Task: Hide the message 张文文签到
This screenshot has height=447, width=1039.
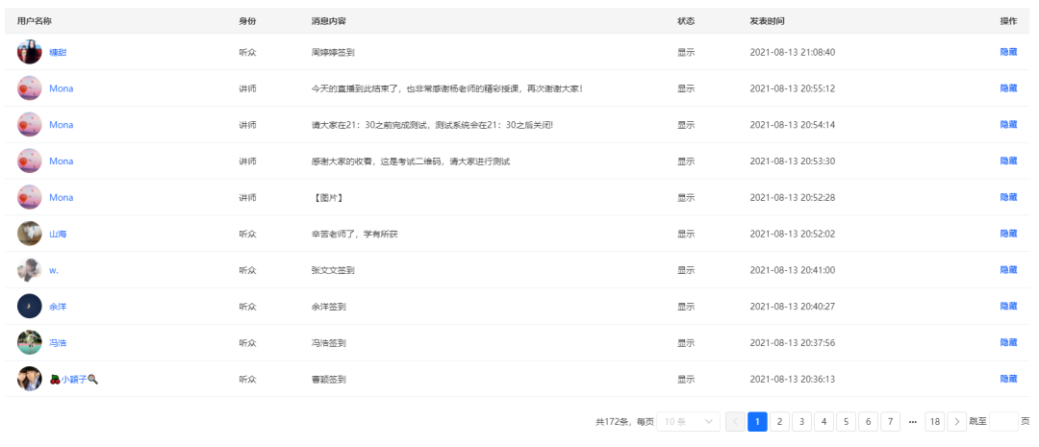Action: point(1008,270)
